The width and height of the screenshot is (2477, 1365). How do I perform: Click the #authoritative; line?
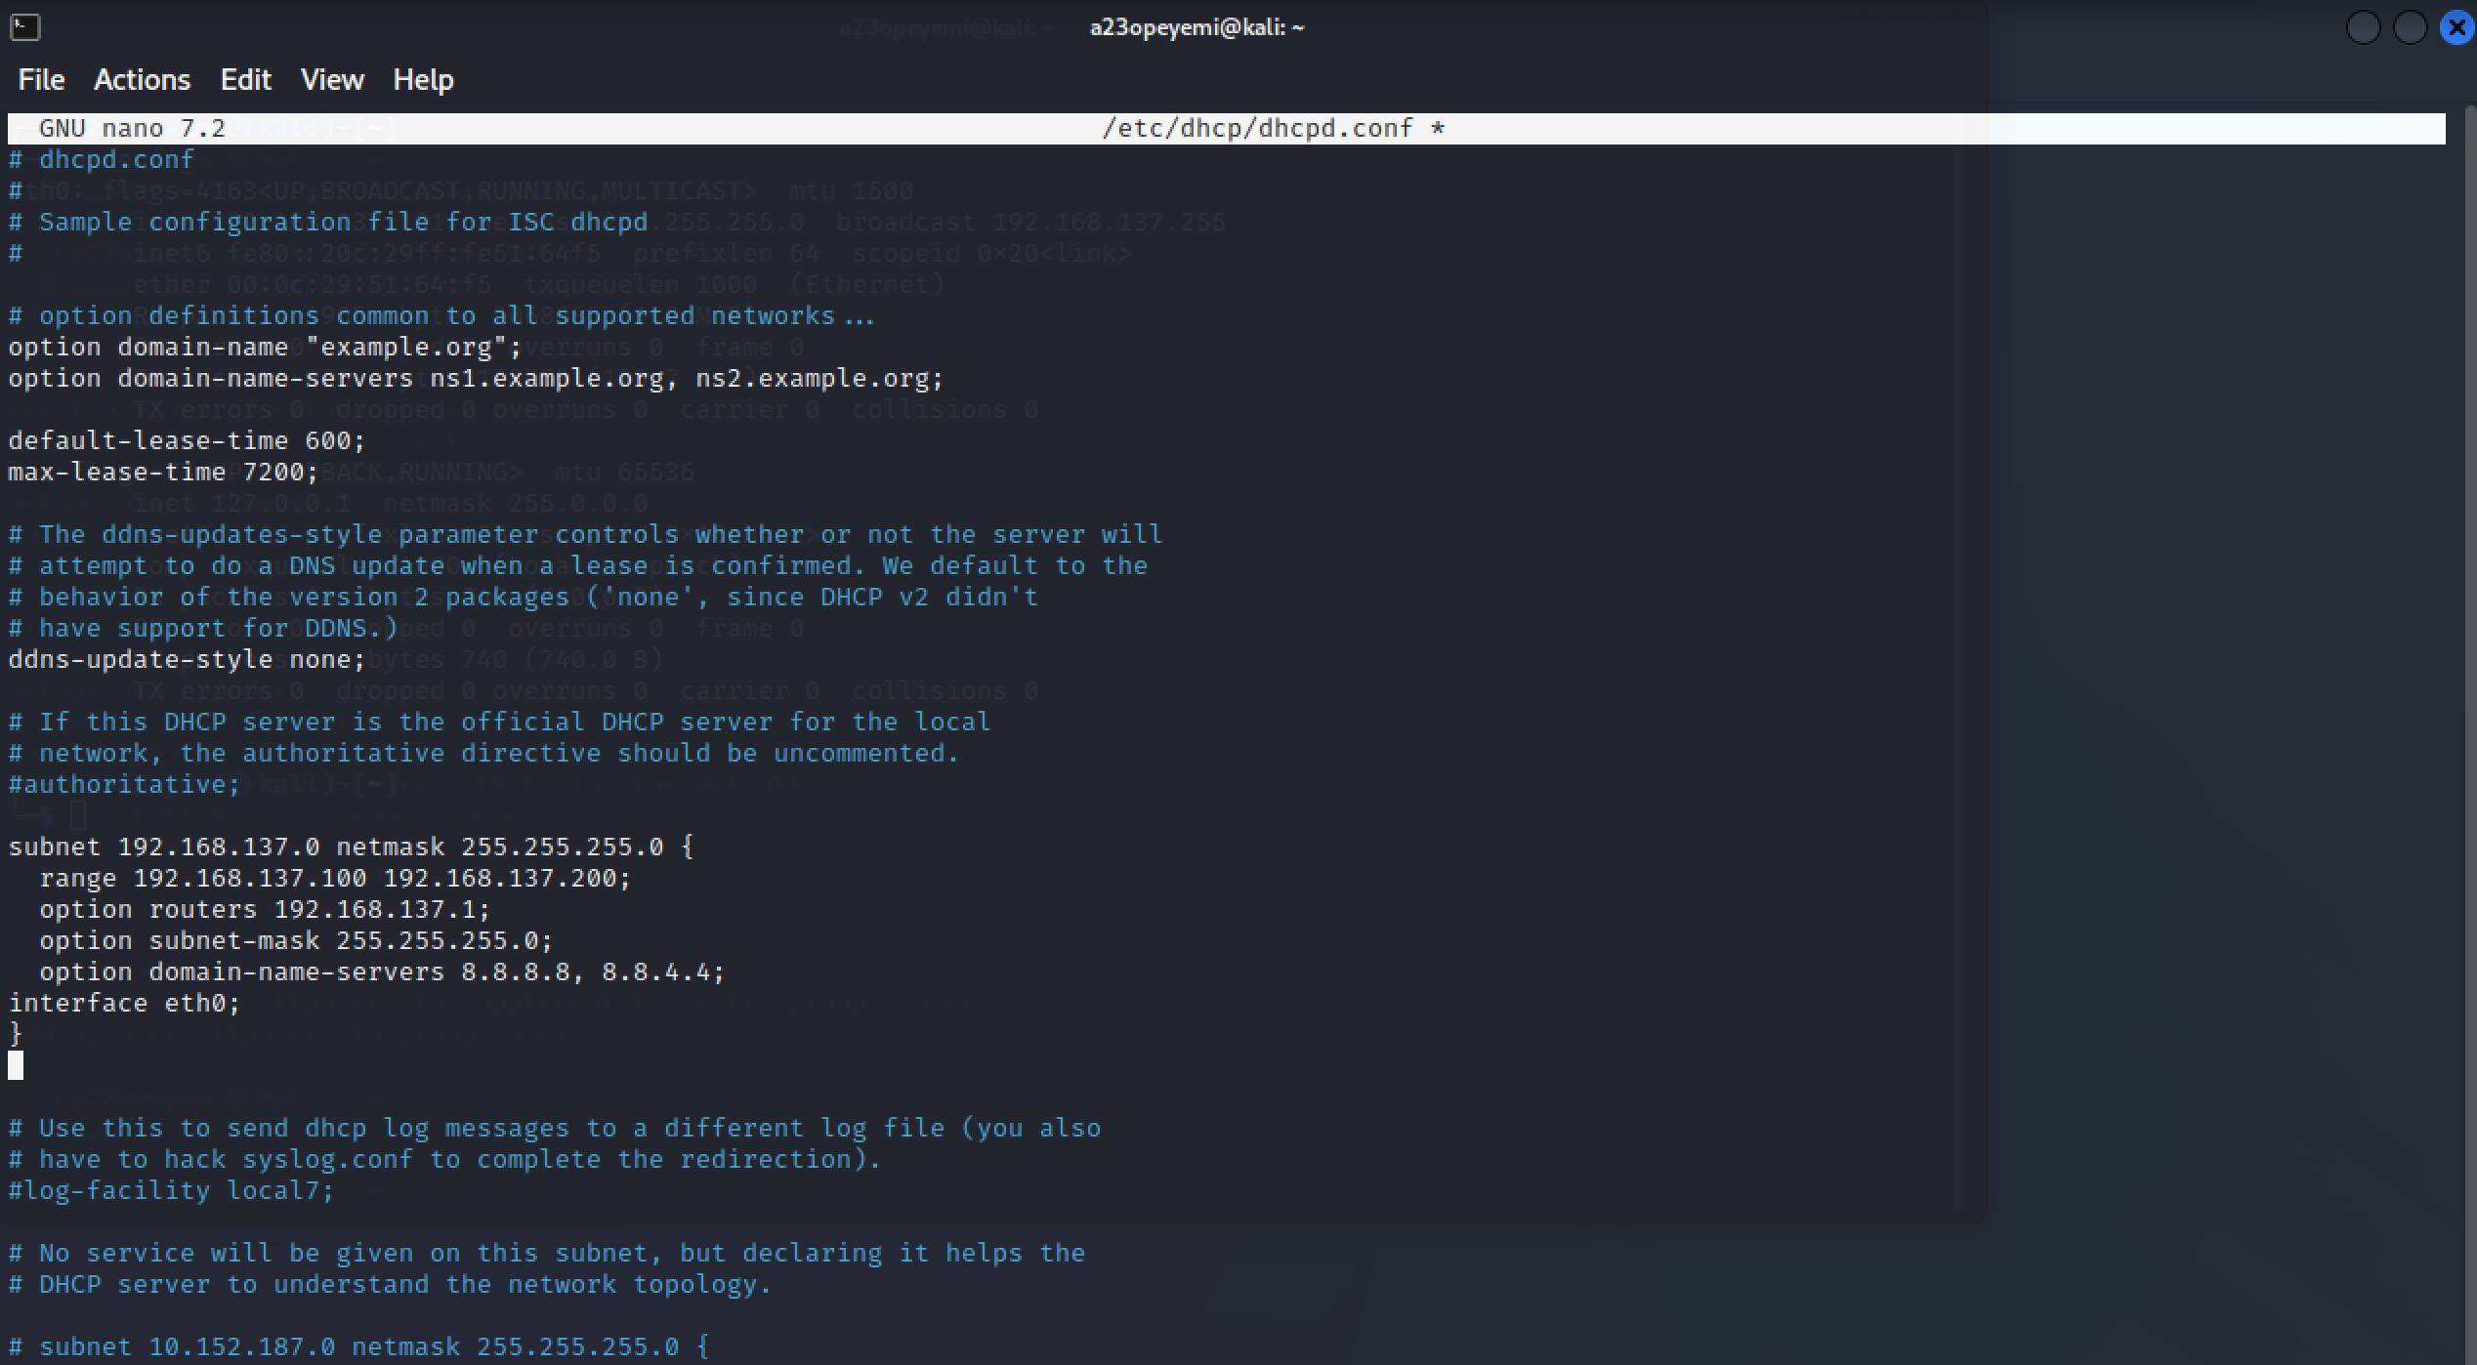[122, 783]
